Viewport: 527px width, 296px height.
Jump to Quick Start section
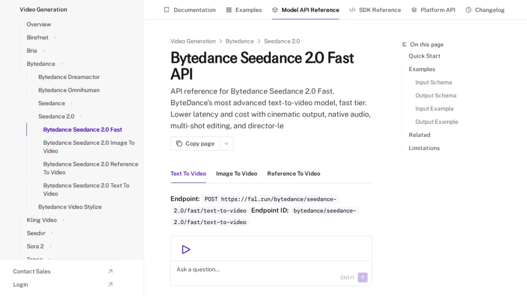tap(425, 56)
